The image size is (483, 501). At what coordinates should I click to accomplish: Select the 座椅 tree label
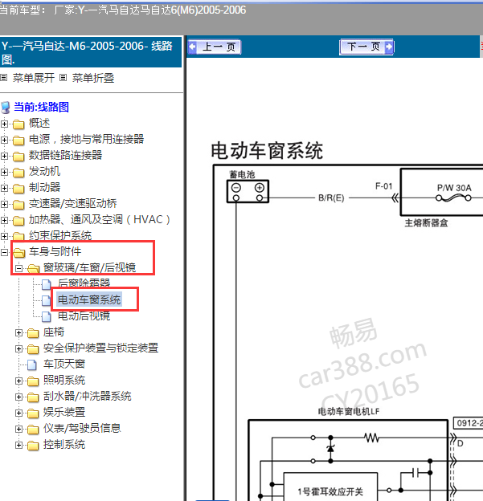(54, 332)
